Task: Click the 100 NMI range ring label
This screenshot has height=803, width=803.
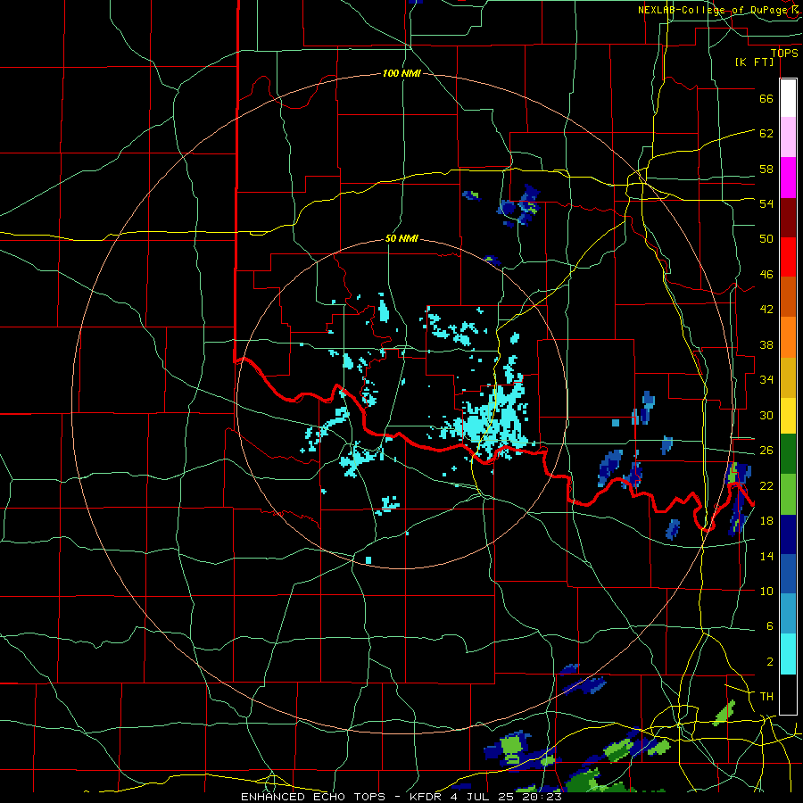Action: [401, 74]
